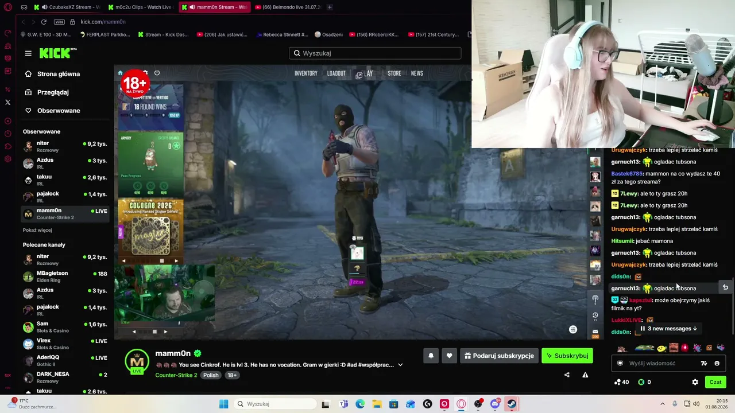The image size is (735, 413).
Task: Toggle microphone in the system tray
Action: click(x=675, y=404)
